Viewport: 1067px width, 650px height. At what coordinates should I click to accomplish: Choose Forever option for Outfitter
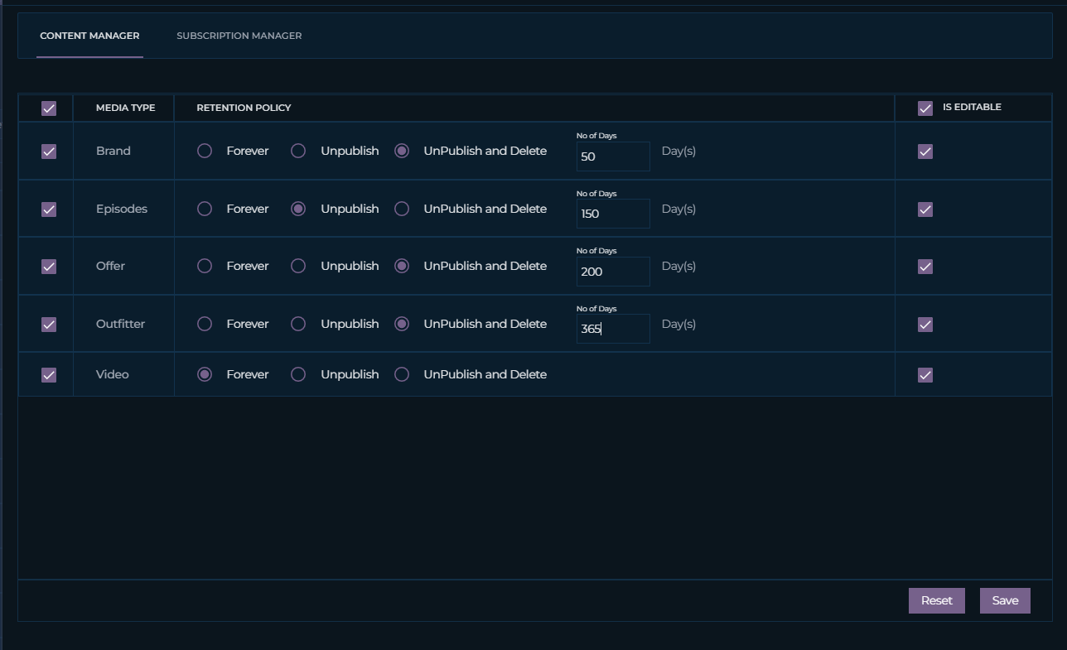[205, 324]
